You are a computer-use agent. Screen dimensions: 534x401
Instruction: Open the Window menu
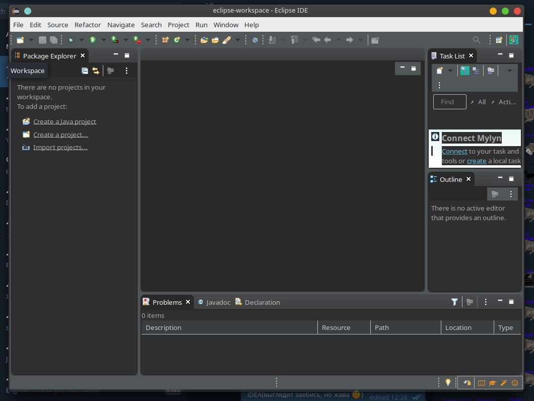coord(226,25)
